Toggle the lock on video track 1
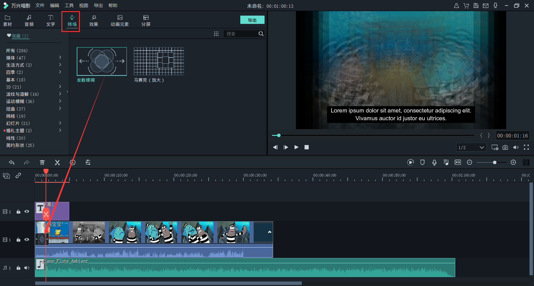This screenshot has width=534, height=286. pyautogui.click(x=18, y=240)
